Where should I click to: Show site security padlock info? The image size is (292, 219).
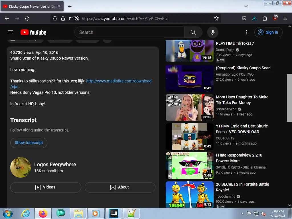63,19
